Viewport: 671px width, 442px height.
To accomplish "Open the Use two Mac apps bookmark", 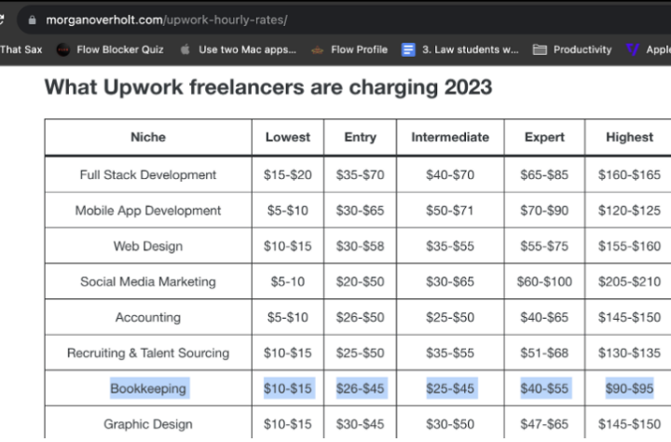I will coord(238,49).
